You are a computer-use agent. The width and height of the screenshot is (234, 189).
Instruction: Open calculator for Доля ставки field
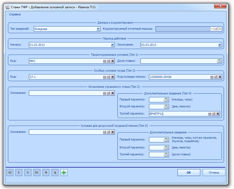(x=219, y=61)
